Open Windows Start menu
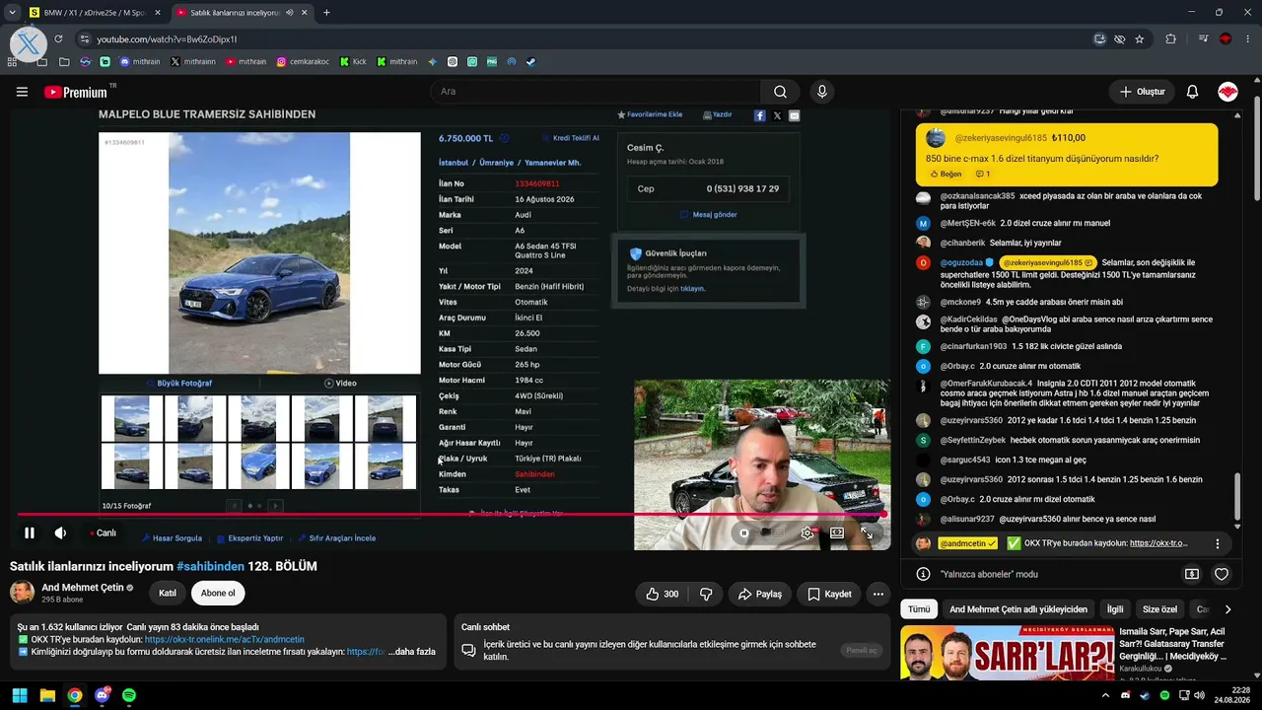Image resolution: width=1262 pixels, height=710 pixels. point(20,695)
